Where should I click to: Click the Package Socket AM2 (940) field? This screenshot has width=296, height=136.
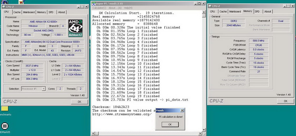[x=44, y=30]
